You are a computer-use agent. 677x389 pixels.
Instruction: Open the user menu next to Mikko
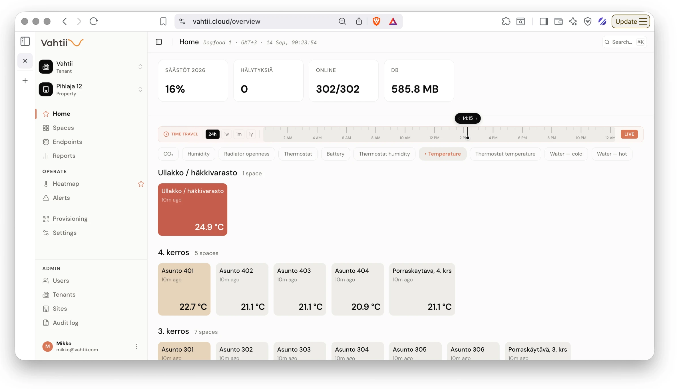click(137, 347)
